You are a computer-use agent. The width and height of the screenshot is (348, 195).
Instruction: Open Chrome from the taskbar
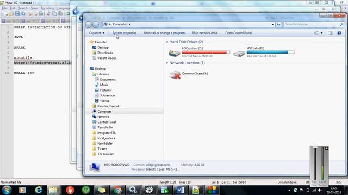click(117, 190)
